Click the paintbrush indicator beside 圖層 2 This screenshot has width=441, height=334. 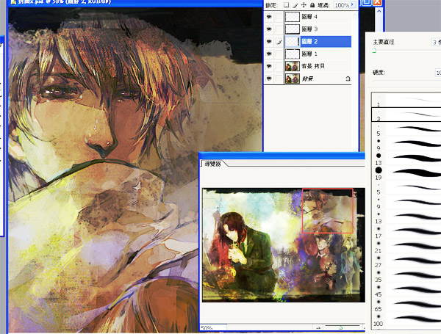point(279,42)
